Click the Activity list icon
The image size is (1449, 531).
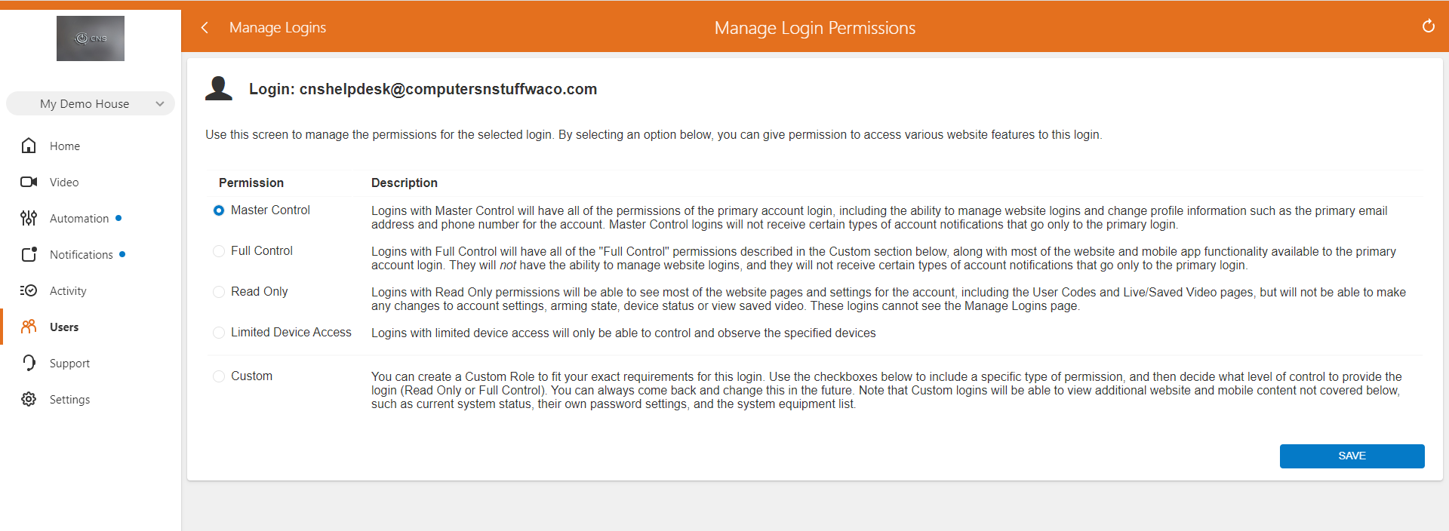pos(29,290)
